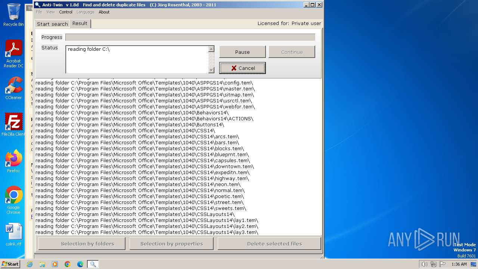478x269 pixels.
Task: Select log line ending sweets.tem\
Action: pyautogui.click(x=141, y=208)
